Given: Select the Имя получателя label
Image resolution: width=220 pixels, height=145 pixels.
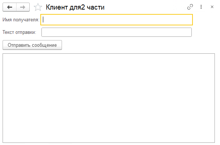Looking at the screenshot, I should 21,20.
